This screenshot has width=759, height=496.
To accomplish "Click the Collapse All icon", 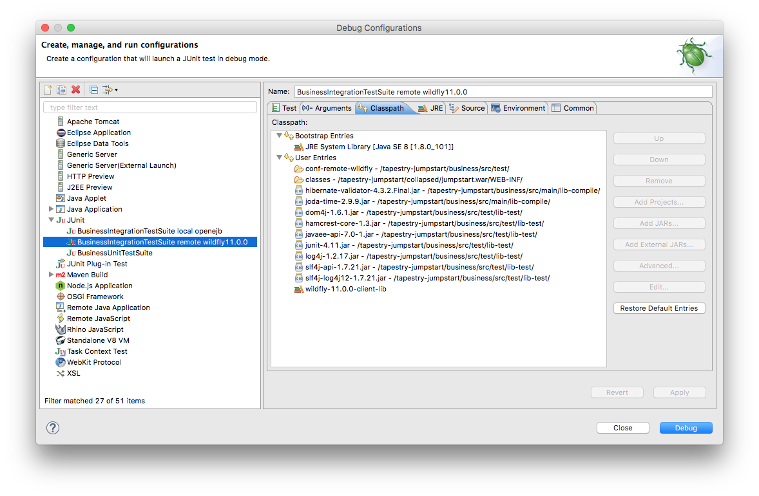I will click(x=94, y=89).
